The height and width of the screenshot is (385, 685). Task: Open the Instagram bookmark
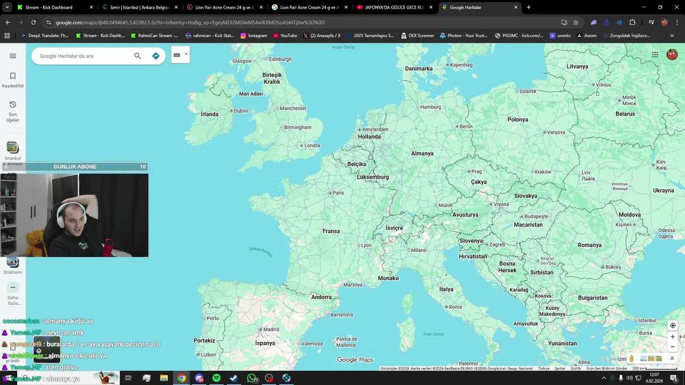click(254, 35)
